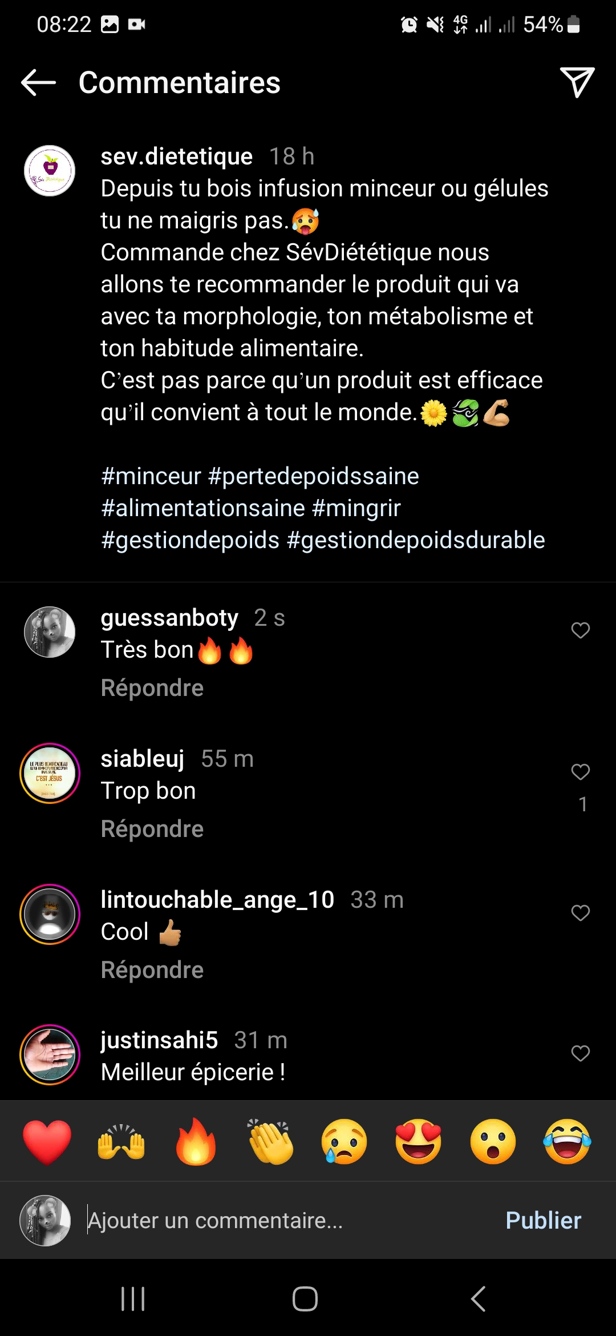Tap the share paper-plane icon
The height and width of the screenshot is (1336, 616).
[577, 83]
